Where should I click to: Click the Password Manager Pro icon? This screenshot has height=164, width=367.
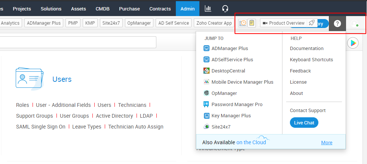point(207,105)
